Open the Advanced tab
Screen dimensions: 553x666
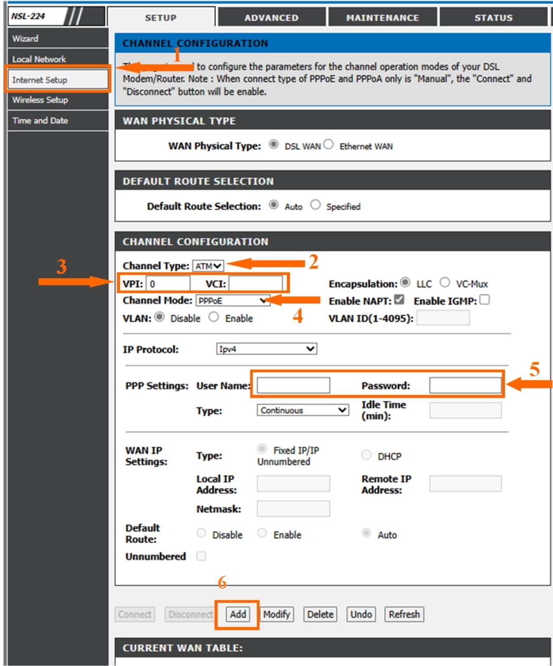click(x=271, y=18)
